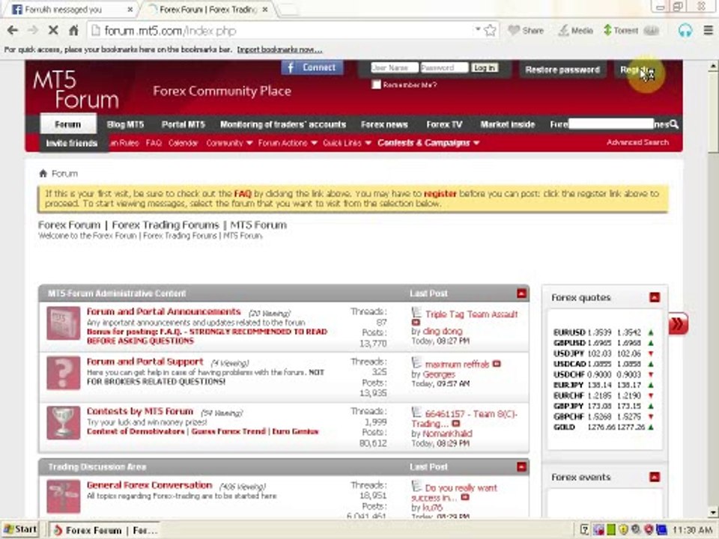719x539 pixels.
Task: Click the Password input field
Action: pos(444,68)
